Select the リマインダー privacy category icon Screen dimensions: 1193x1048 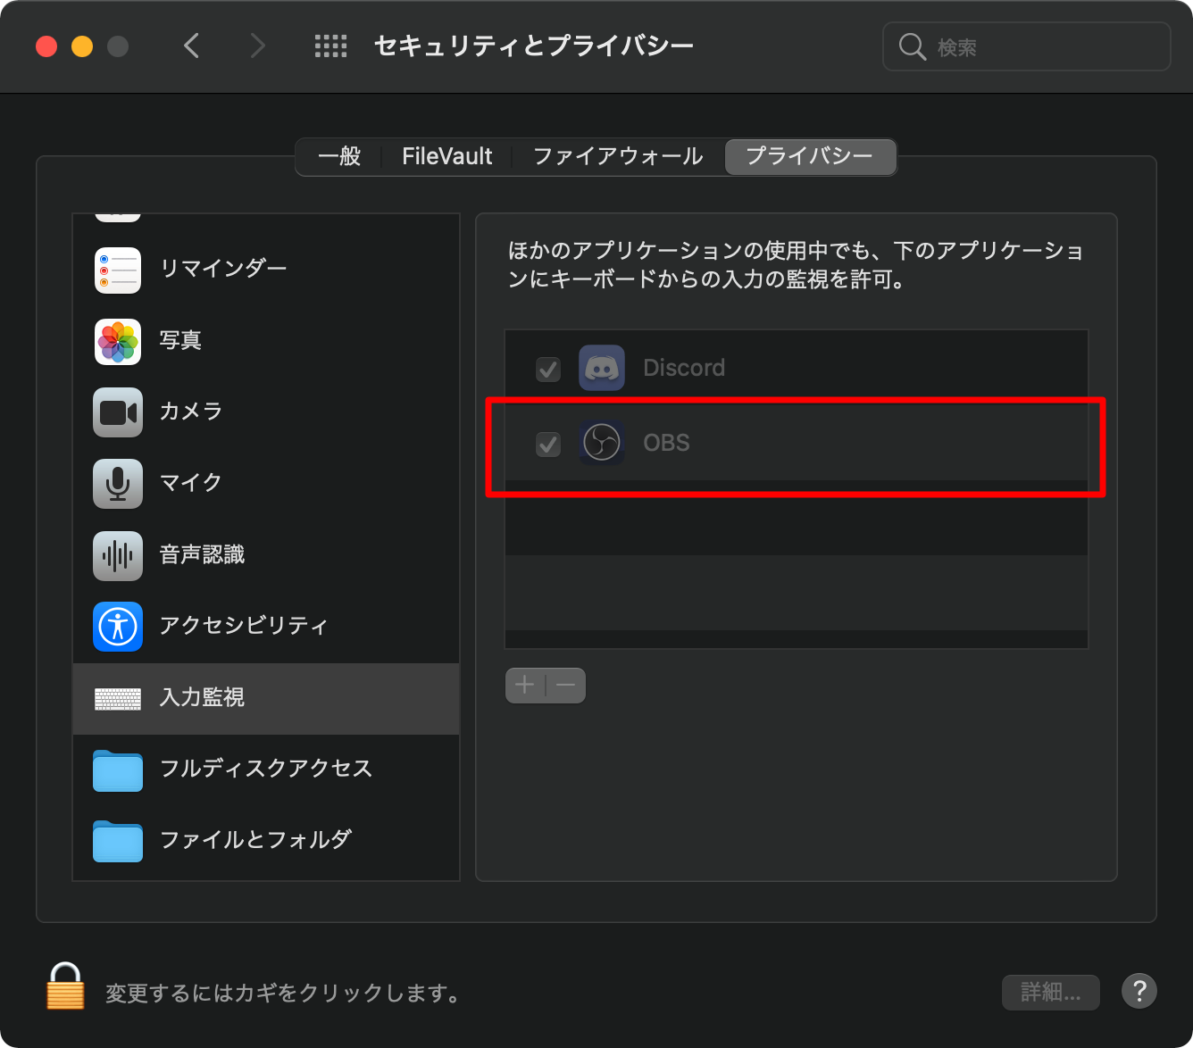(117, 270)
